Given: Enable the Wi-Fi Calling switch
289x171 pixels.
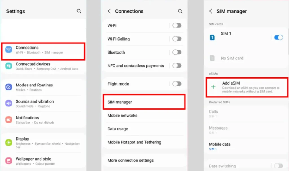Looking at the screenshot, I should click(x=177, y=39).
